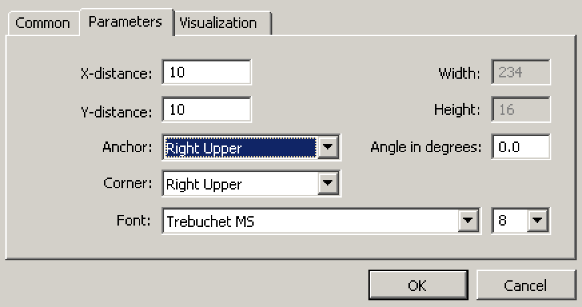This screenshot has width=582, height=307.
Task: Click the Corner combo box value
Action: click(x=240, y=184)
